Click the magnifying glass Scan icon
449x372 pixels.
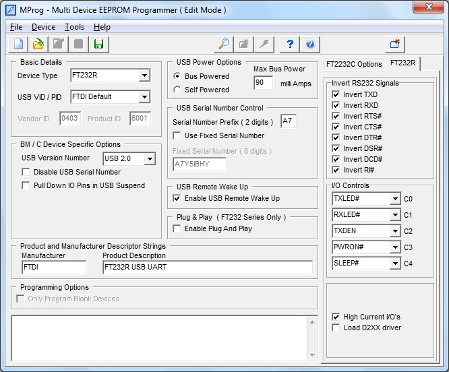223,44
